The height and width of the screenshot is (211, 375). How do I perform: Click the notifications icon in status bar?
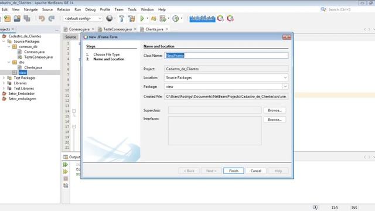[x=315, y=207]
